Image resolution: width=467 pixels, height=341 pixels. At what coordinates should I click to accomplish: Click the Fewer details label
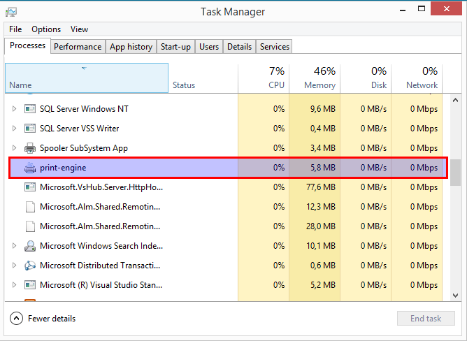coord(52,319)
